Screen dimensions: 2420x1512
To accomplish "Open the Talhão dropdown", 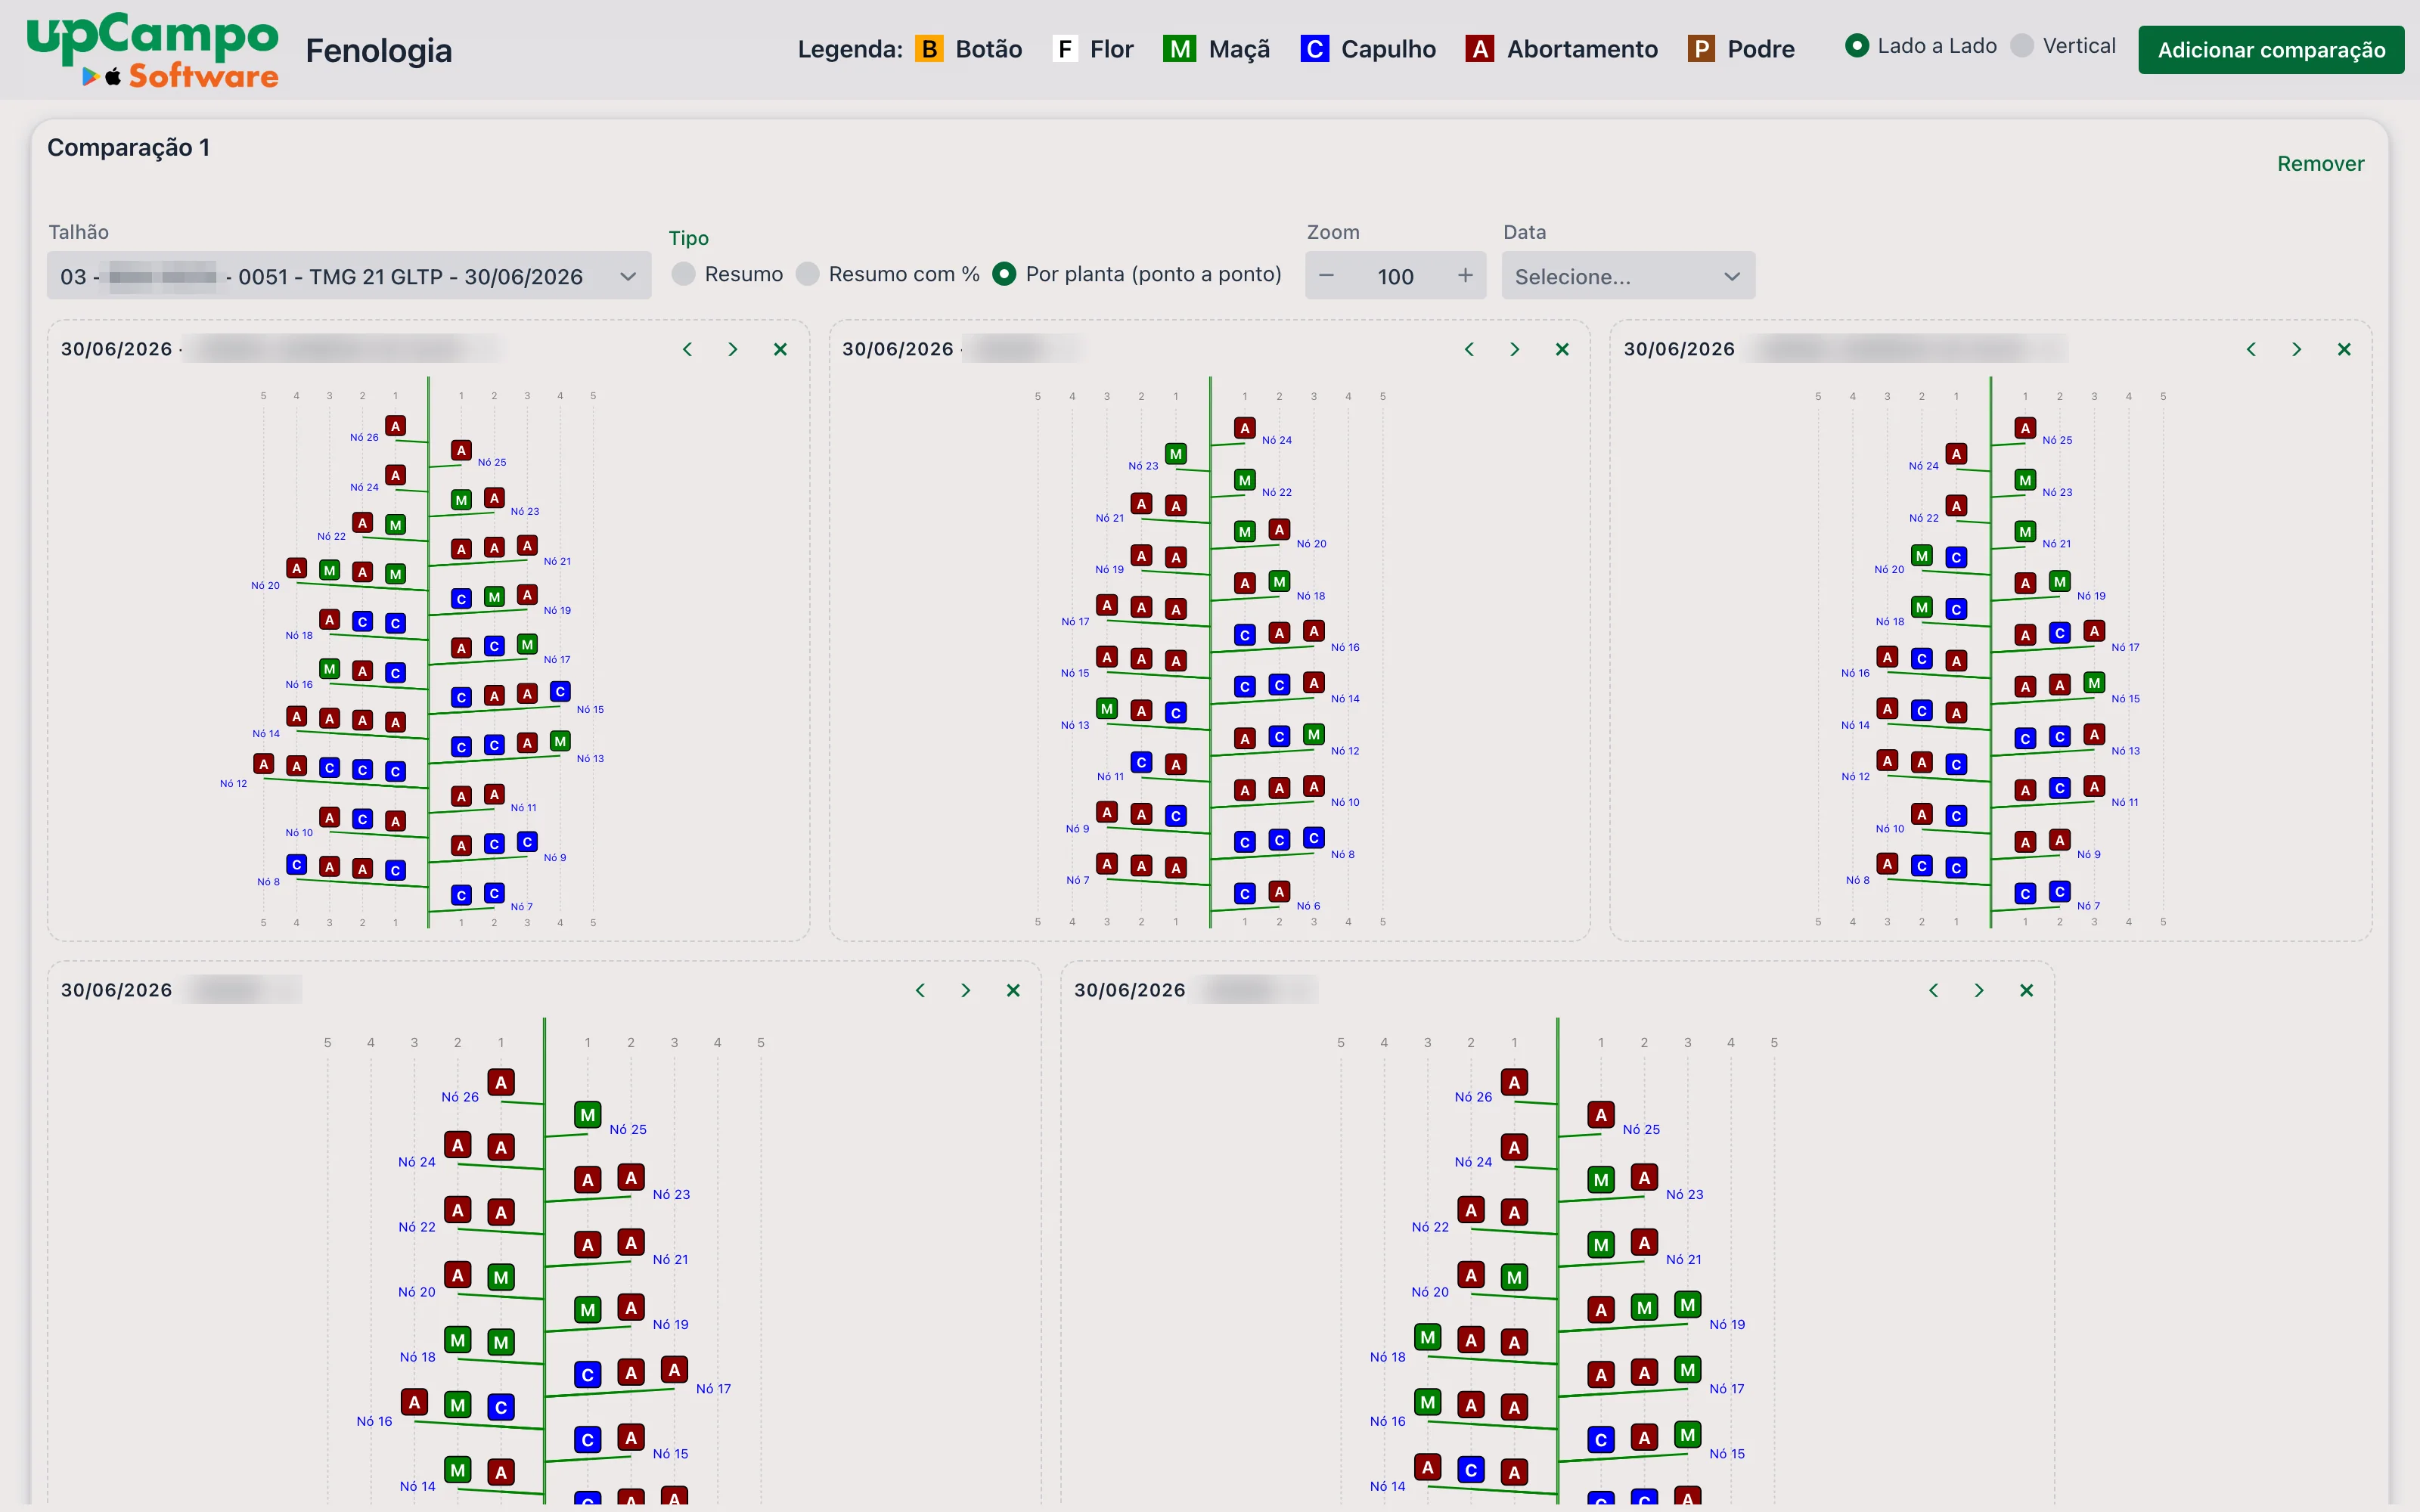I will 349,276.
